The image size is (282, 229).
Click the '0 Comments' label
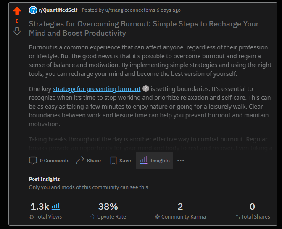(54, 161)
